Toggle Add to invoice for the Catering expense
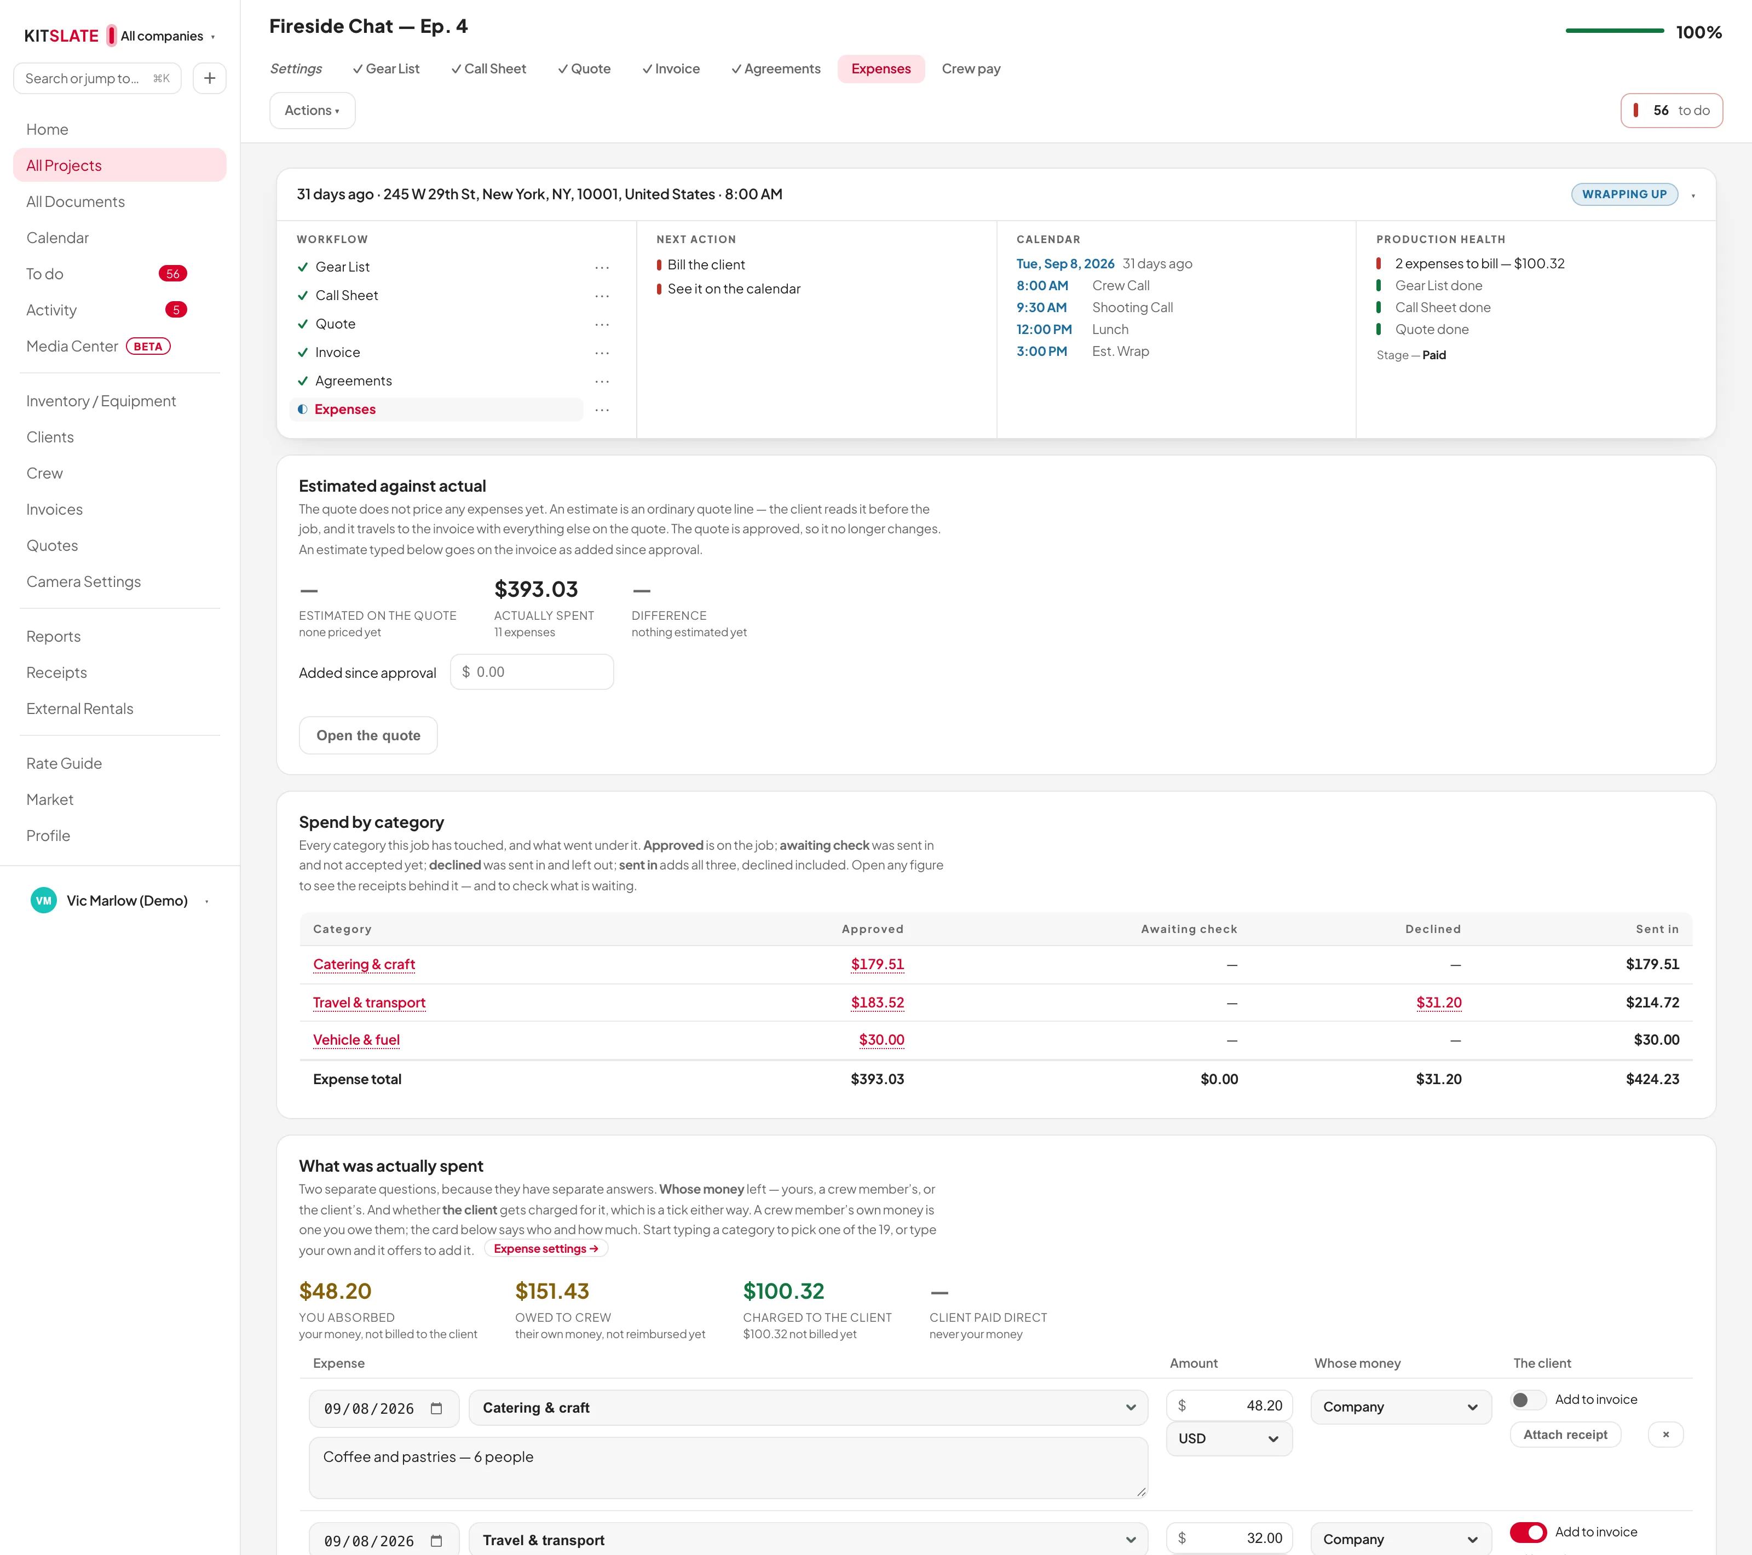The height and width of the screenshot is (1555, 1752). click(x=1528, y=1399)
